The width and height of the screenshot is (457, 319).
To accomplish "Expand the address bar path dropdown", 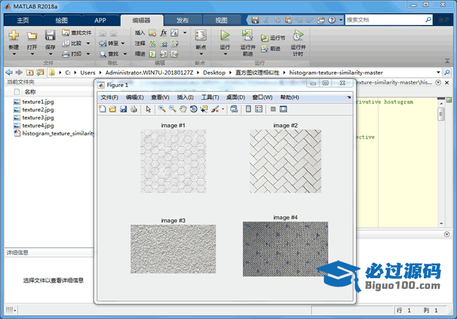I will 438,73.
